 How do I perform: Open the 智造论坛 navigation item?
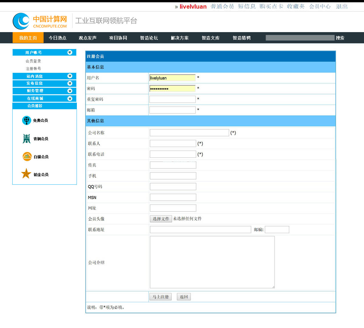[149, 38]
